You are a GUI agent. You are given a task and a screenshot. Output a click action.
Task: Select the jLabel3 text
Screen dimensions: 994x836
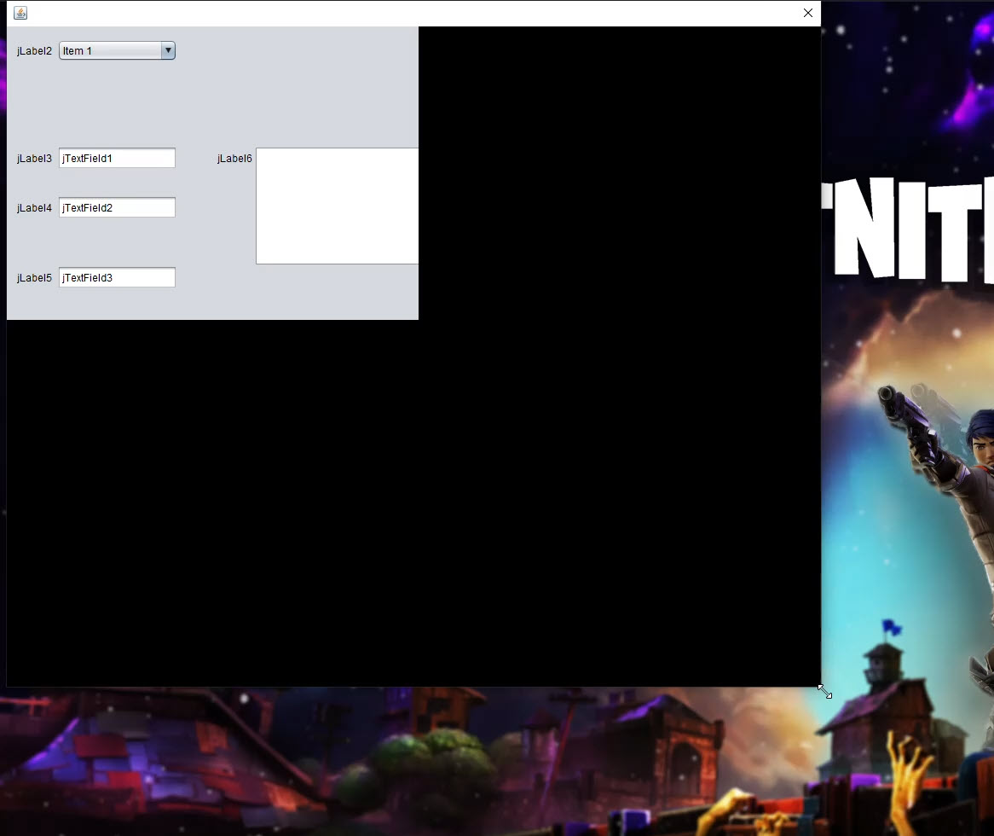(x=34, y=158)
